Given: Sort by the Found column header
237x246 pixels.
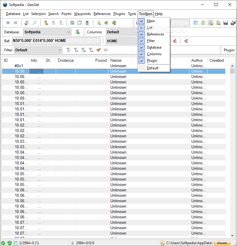Looking at the screenshot, I should (92, 60).
